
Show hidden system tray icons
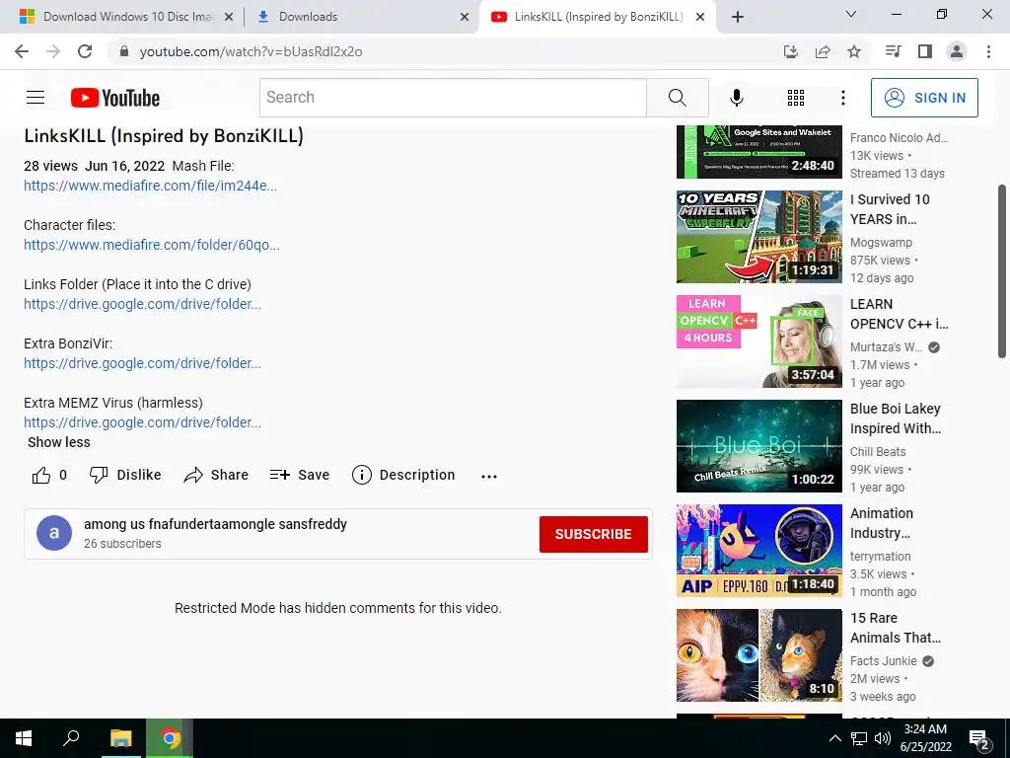[x=834, y=738]
